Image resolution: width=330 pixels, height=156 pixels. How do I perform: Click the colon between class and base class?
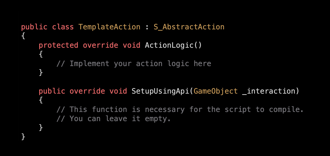click(147, 27)
